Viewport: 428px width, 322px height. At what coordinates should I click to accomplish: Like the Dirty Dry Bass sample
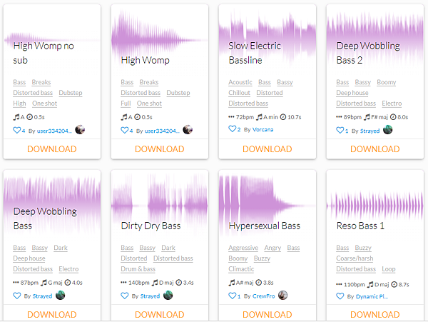[125, 296]
